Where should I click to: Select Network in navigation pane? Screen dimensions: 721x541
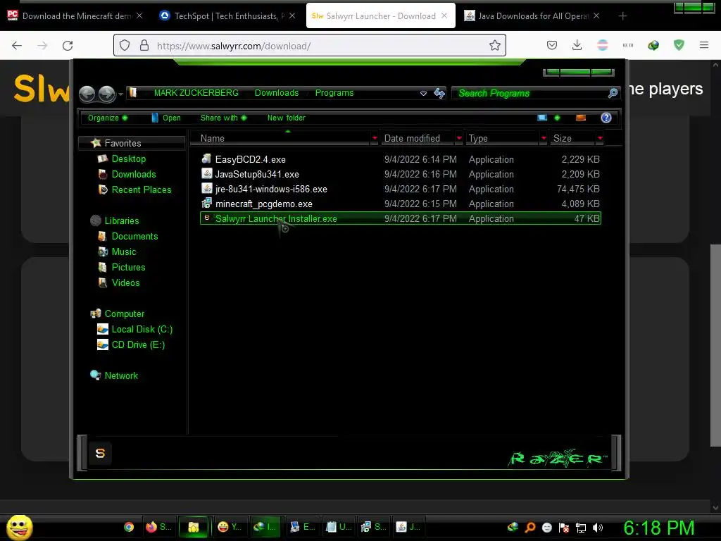tap(121, 376)
